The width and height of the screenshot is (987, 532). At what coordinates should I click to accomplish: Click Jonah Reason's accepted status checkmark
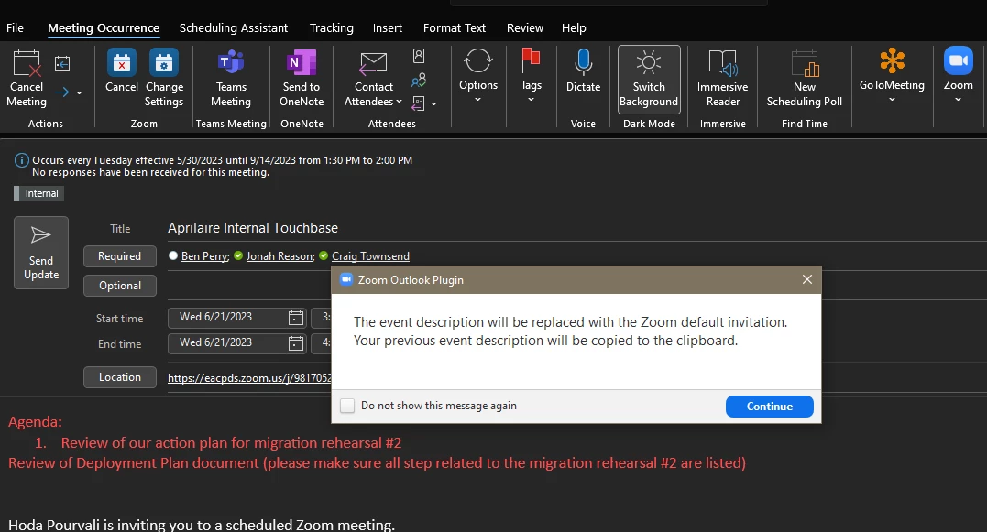(x=238, y=255)
